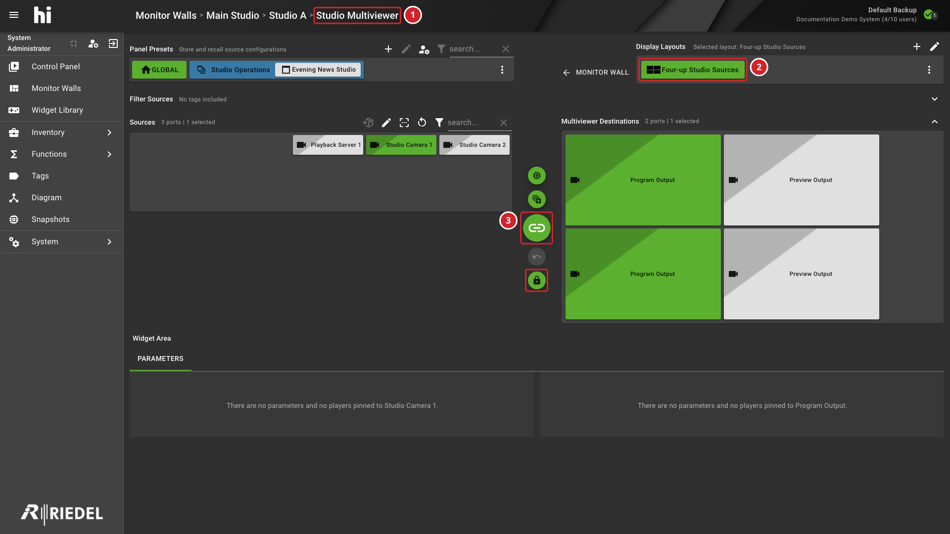This screenshot has width=950, height=534.
Task: Click the logout icon in the sidebar
Action: click(113, 44)
